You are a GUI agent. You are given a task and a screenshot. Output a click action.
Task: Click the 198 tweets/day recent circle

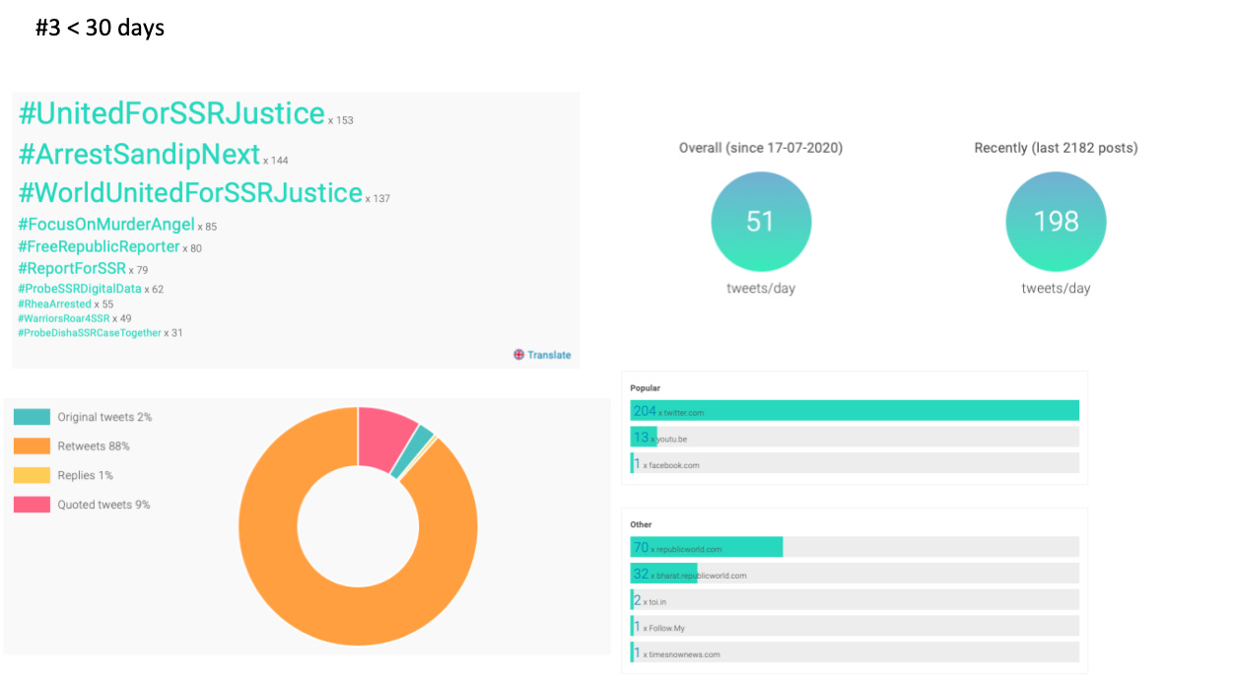(1056, 222)
